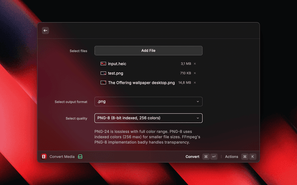The width and height of the screenshot is (297, 185).
Task: Select the input.heic file name
Action: tap(116, 64)
